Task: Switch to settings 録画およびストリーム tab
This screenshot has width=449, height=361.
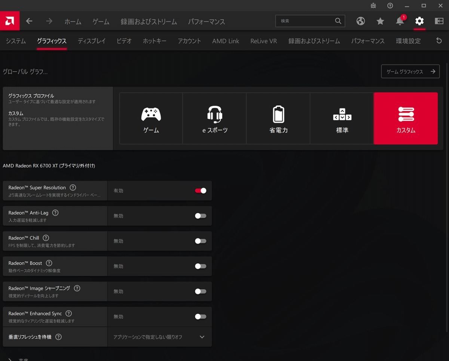Action: point(314,41)
